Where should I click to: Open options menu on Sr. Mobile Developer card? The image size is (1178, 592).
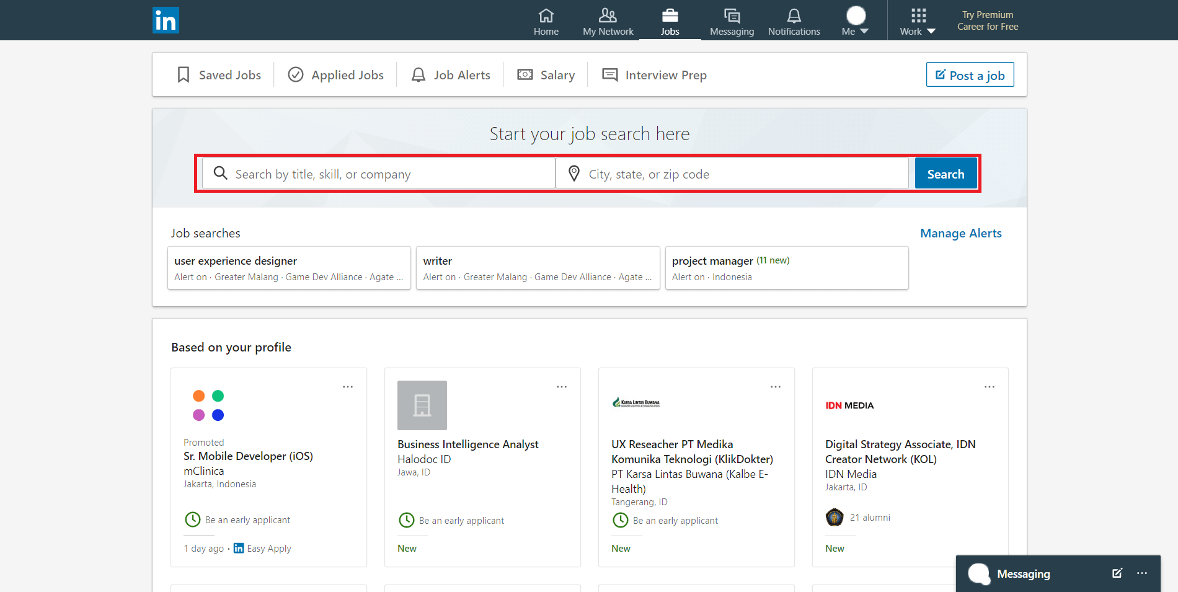(x=348, y=387)
